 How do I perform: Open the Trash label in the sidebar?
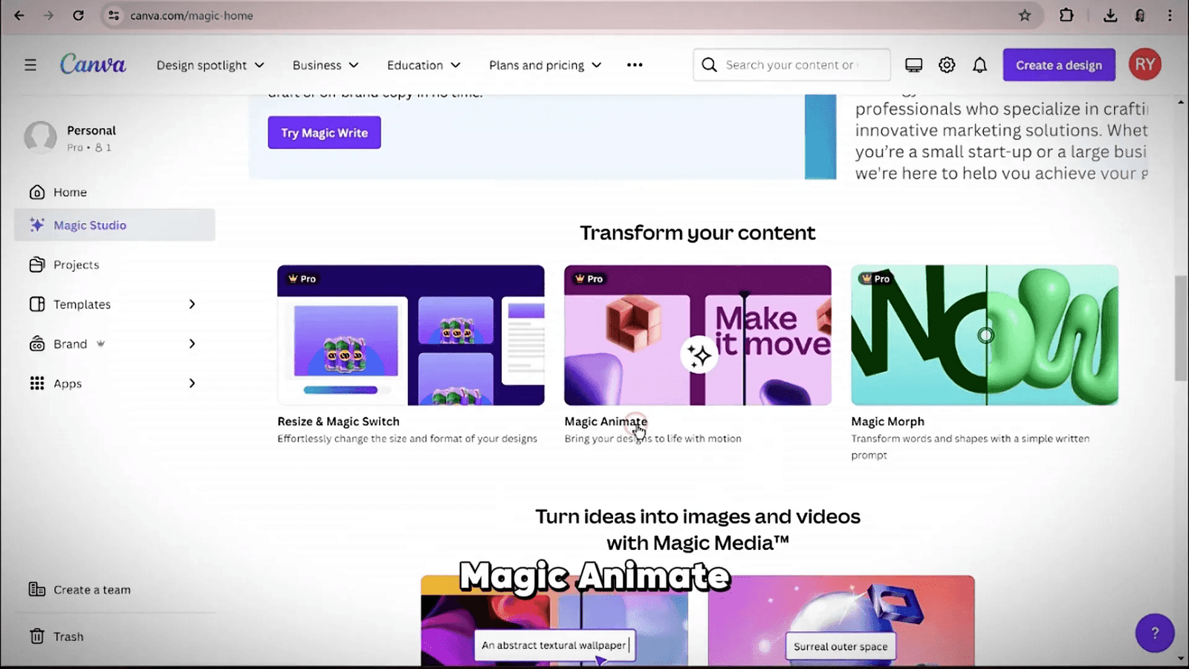pyautogui.click(x=68, y=636)
